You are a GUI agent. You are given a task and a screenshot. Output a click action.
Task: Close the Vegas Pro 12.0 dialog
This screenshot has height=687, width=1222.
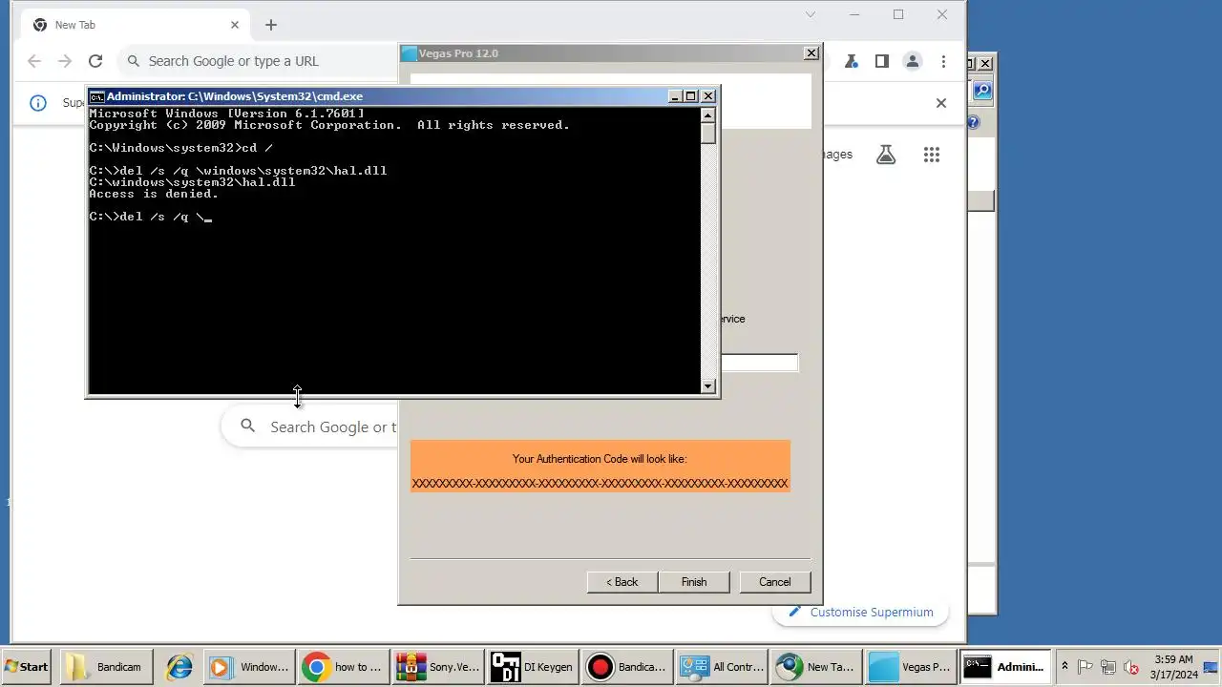811,53
